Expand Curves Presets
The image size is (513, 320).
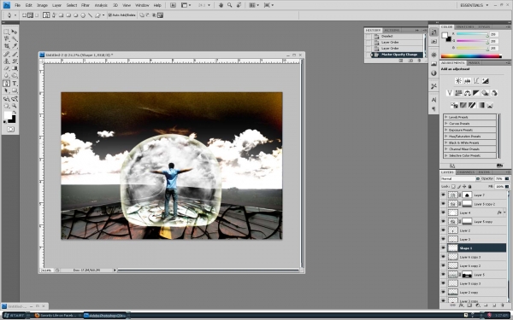(x=446, y=124)
